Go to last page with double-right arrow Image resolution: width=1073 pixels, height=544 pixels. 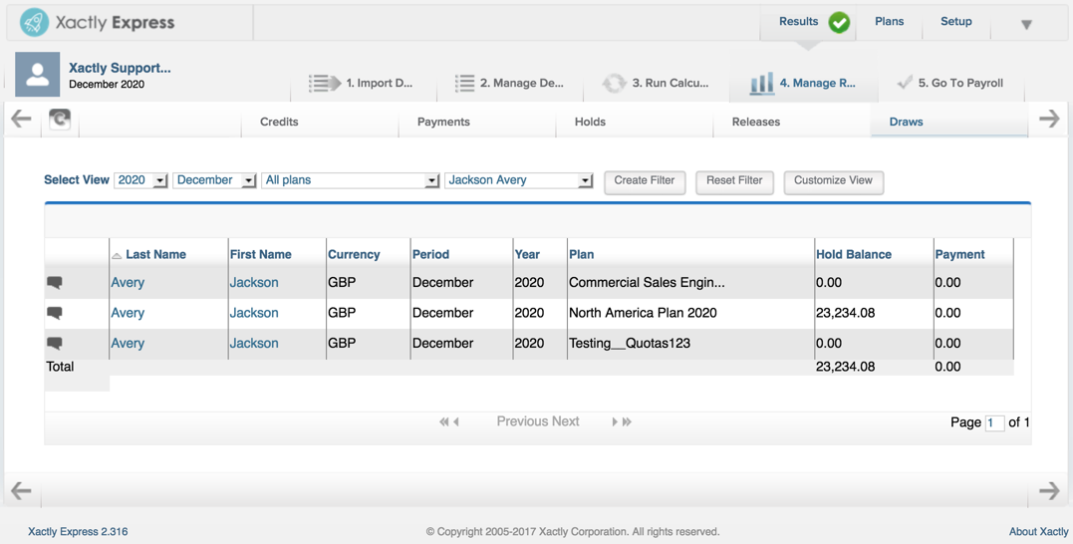[627, 422]
